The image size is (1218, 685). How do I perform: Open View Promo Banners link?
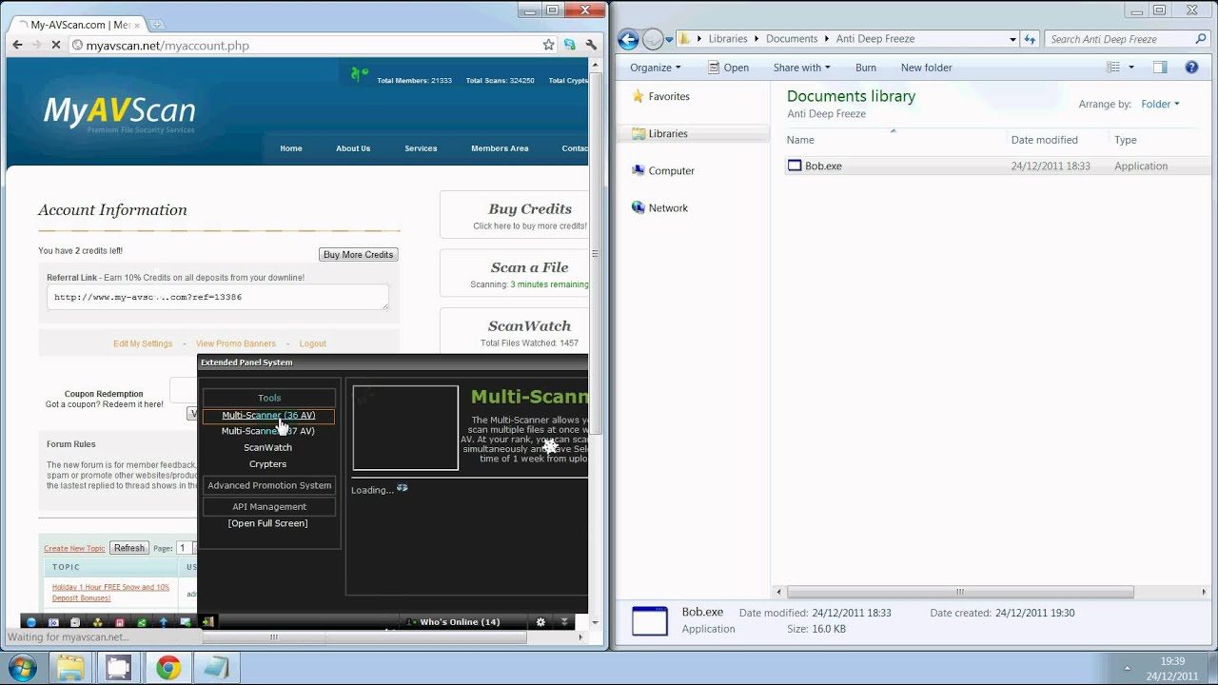click(x=236, y=343)
